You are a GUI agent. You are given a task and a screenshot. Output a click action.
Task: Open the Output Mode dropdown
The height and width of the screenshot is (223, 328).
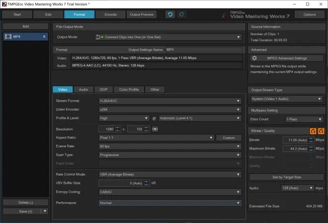coord(168,37)
